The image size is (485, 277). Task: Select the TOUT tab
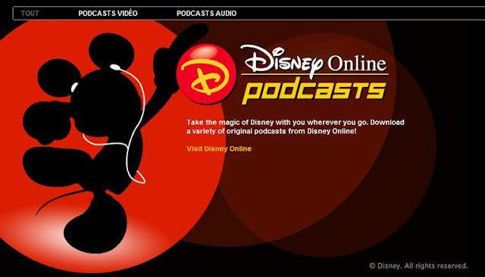[30, 14]
